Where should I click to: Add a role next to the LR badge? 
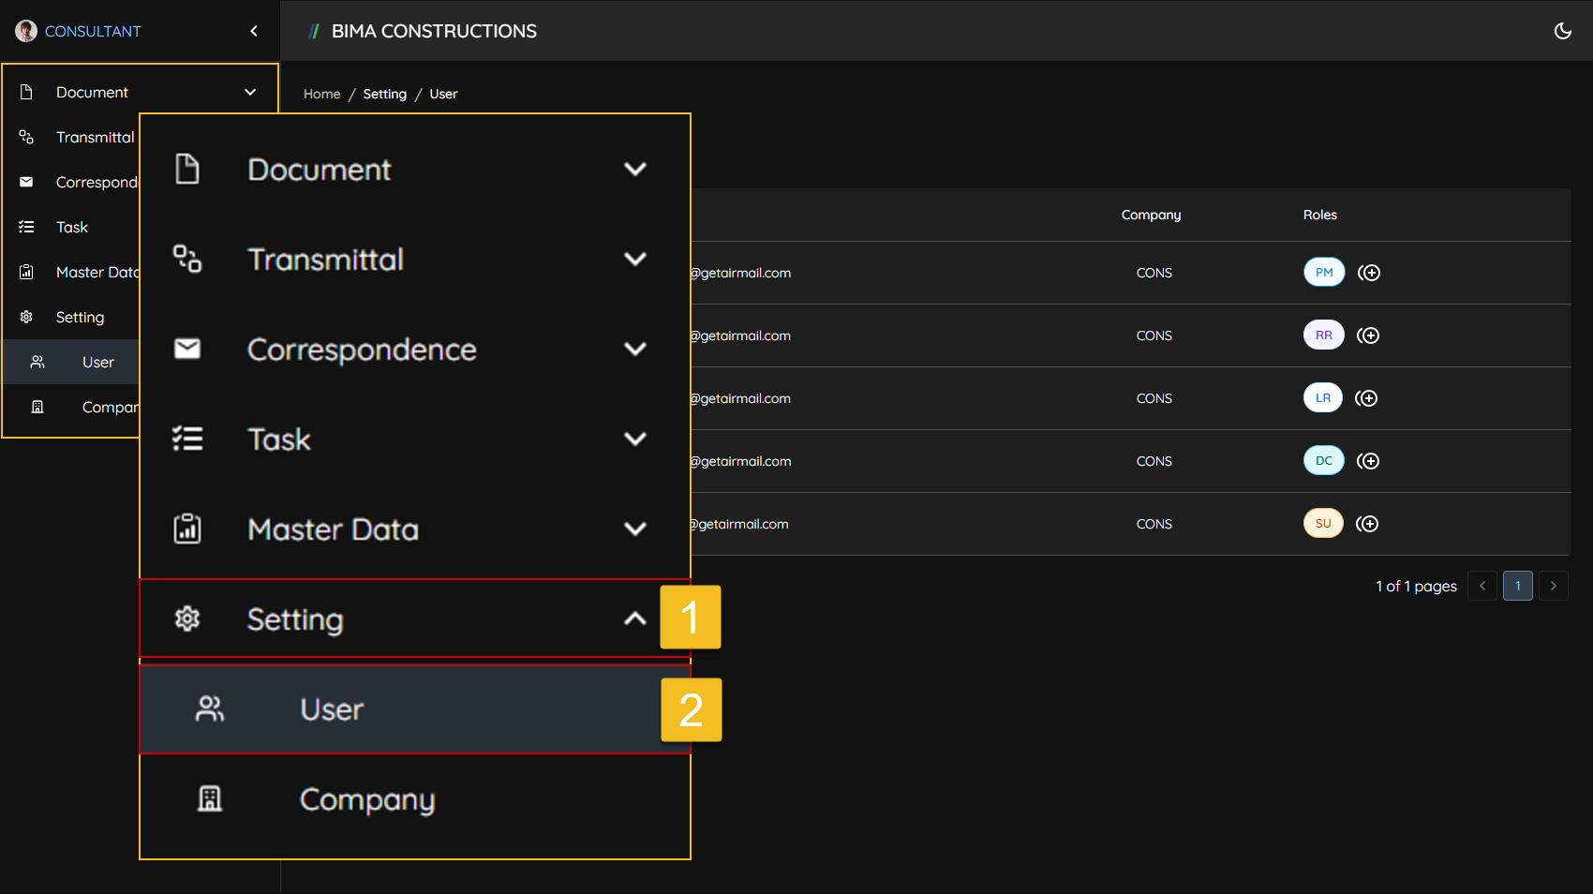click(1367, 398)
